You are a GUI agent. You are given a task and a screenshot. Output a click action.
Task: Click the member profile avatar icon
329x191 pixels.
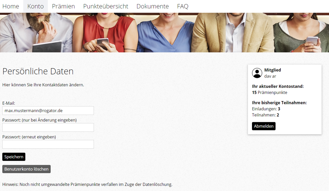coord(257,73)
